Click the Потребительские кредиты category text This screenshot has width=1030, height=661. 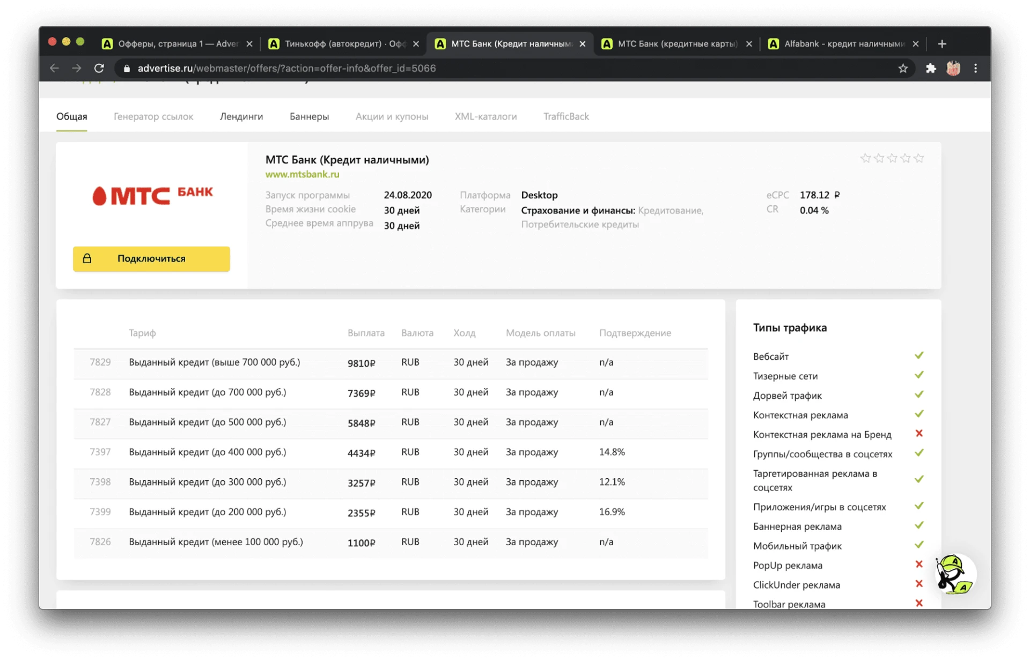point(580,225)
